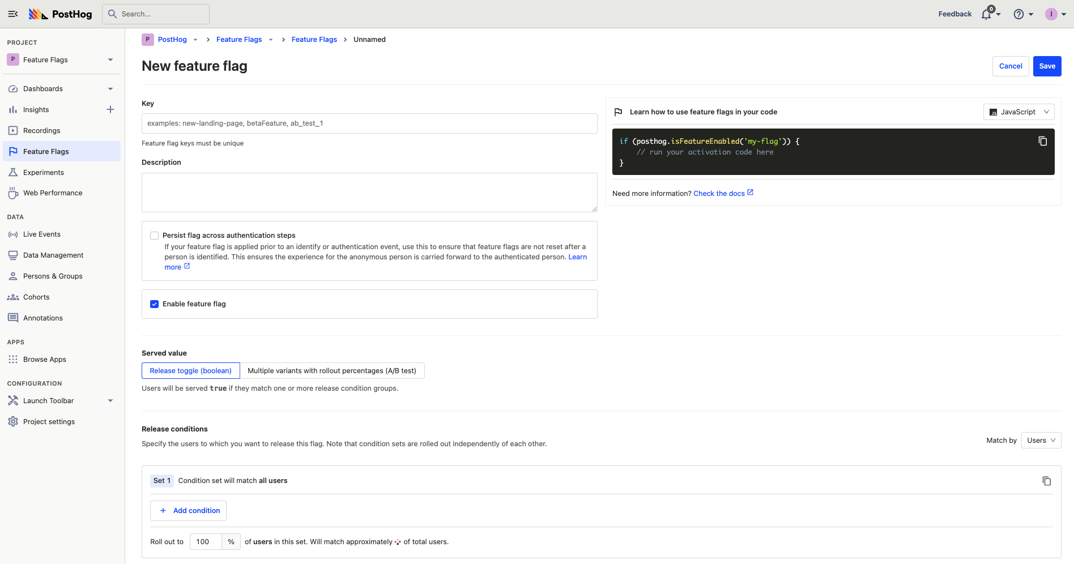Open the JavaScript language dropdown

tap(1018, 112)
